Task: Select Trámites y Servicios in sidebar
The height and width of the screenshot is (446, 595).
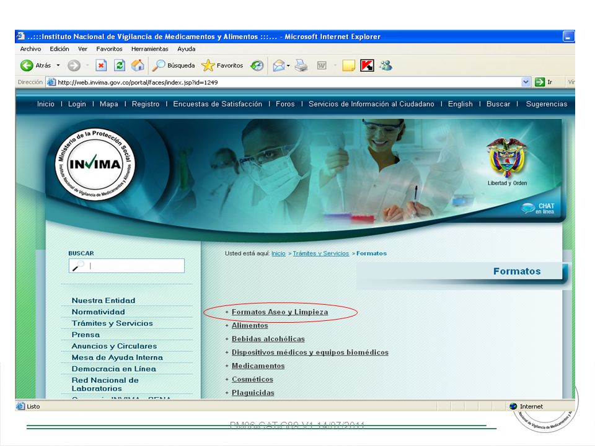Action: (112, 323)
